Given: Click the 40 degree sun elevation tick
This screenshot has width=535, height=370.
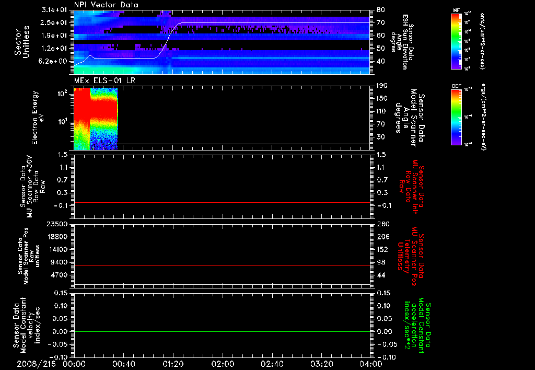Looking at the screenshot, I should (380, 62).
